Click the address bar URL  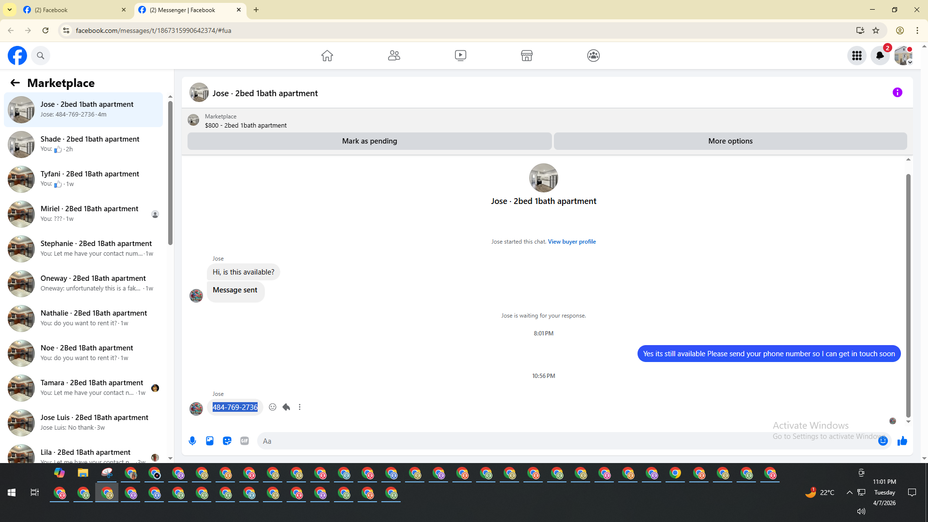(153, 30)
